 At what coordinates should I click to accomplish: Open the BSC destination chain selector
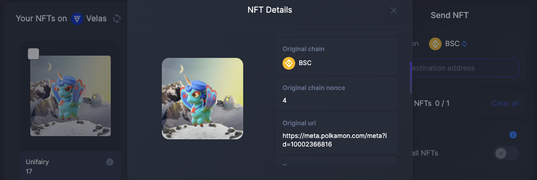pos(448,44)
